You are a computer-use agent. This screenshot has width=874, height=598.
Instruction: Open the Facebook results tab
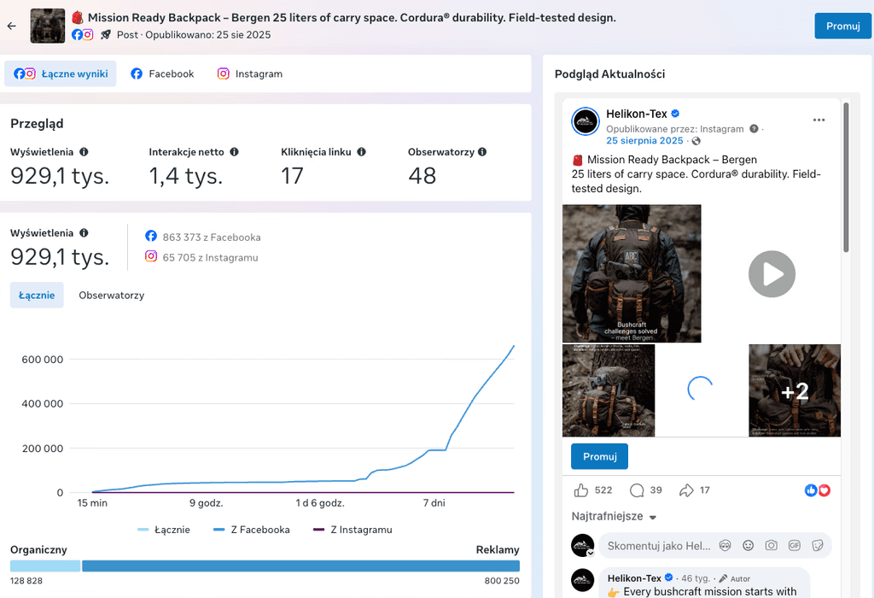point(162,73)
